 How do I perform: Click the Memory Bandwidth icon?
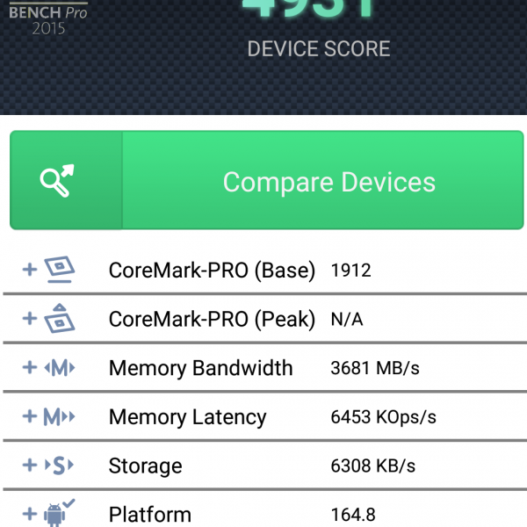[60, 368]
